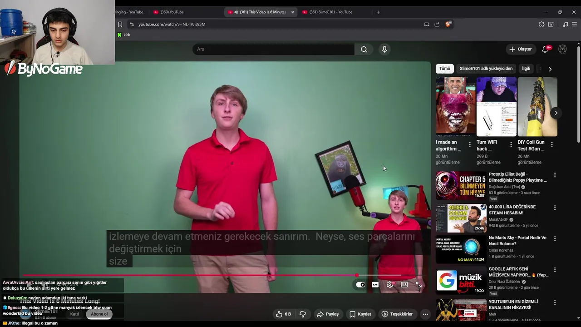Toggle autoplay switch in player
This screenshot has width=581, height=327.
pos(360,285)
